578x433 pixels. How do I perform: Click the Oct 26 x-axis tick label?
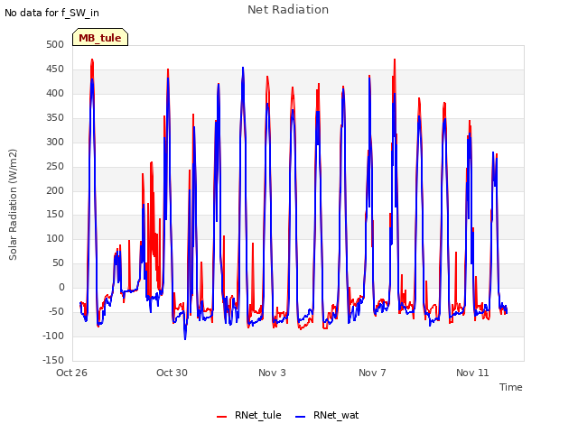[71, 373]
